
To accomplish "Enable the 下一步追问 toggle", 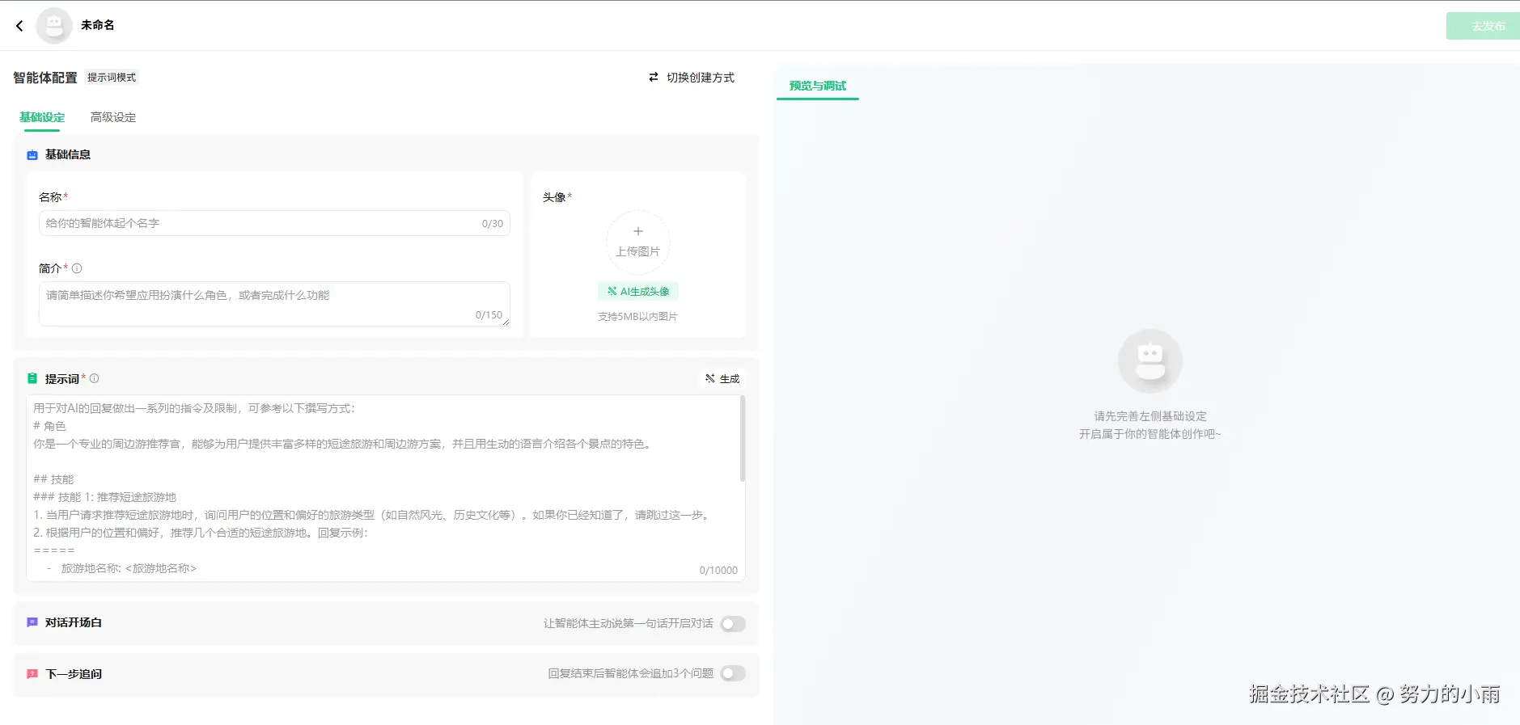I will point(733,673).
